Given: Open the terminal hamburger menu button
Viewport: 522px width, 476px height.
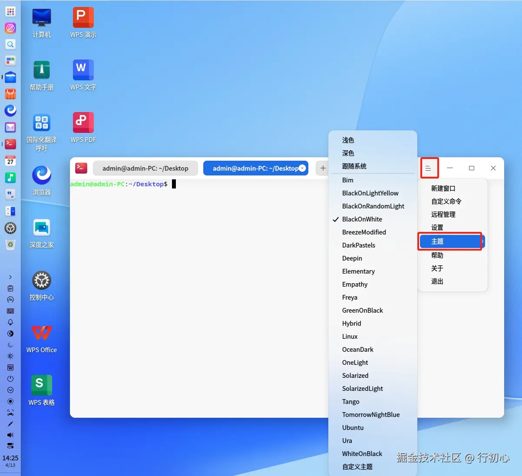Looking at the screenshot, I should tap(428, 168).
